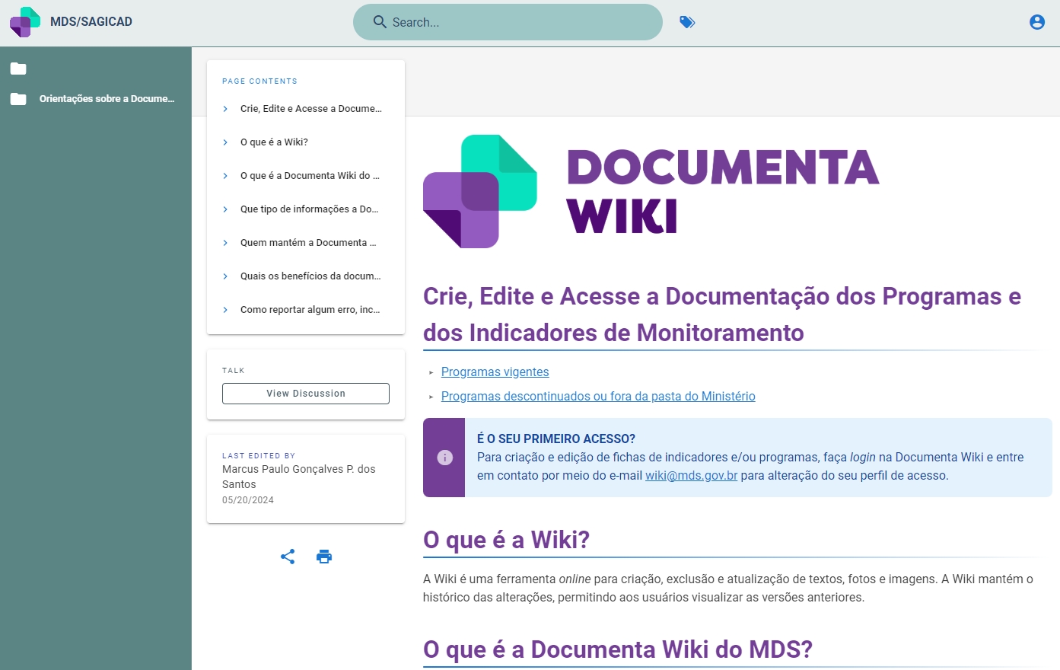Expand 'Quem mantém a Documenta' in Page Contents
The height and width of the screenshot is (670, 1060).
point(224,242)
